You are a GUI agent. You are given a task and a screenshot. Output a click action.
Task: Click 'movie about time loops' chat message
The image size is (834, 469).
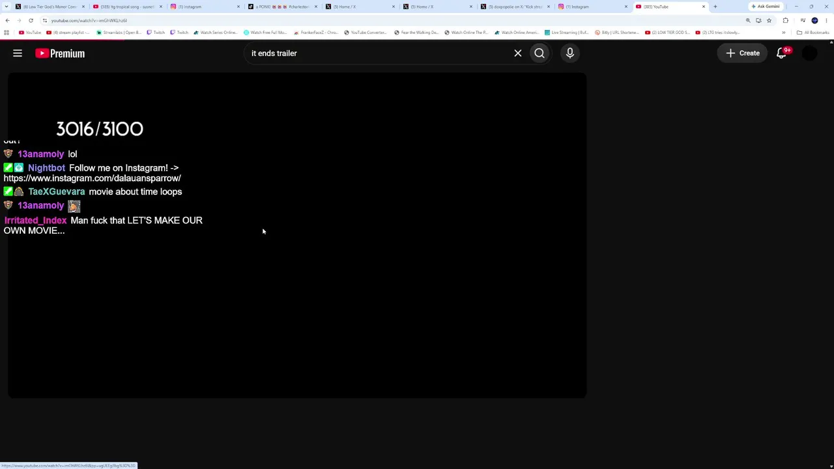point(136,192)
